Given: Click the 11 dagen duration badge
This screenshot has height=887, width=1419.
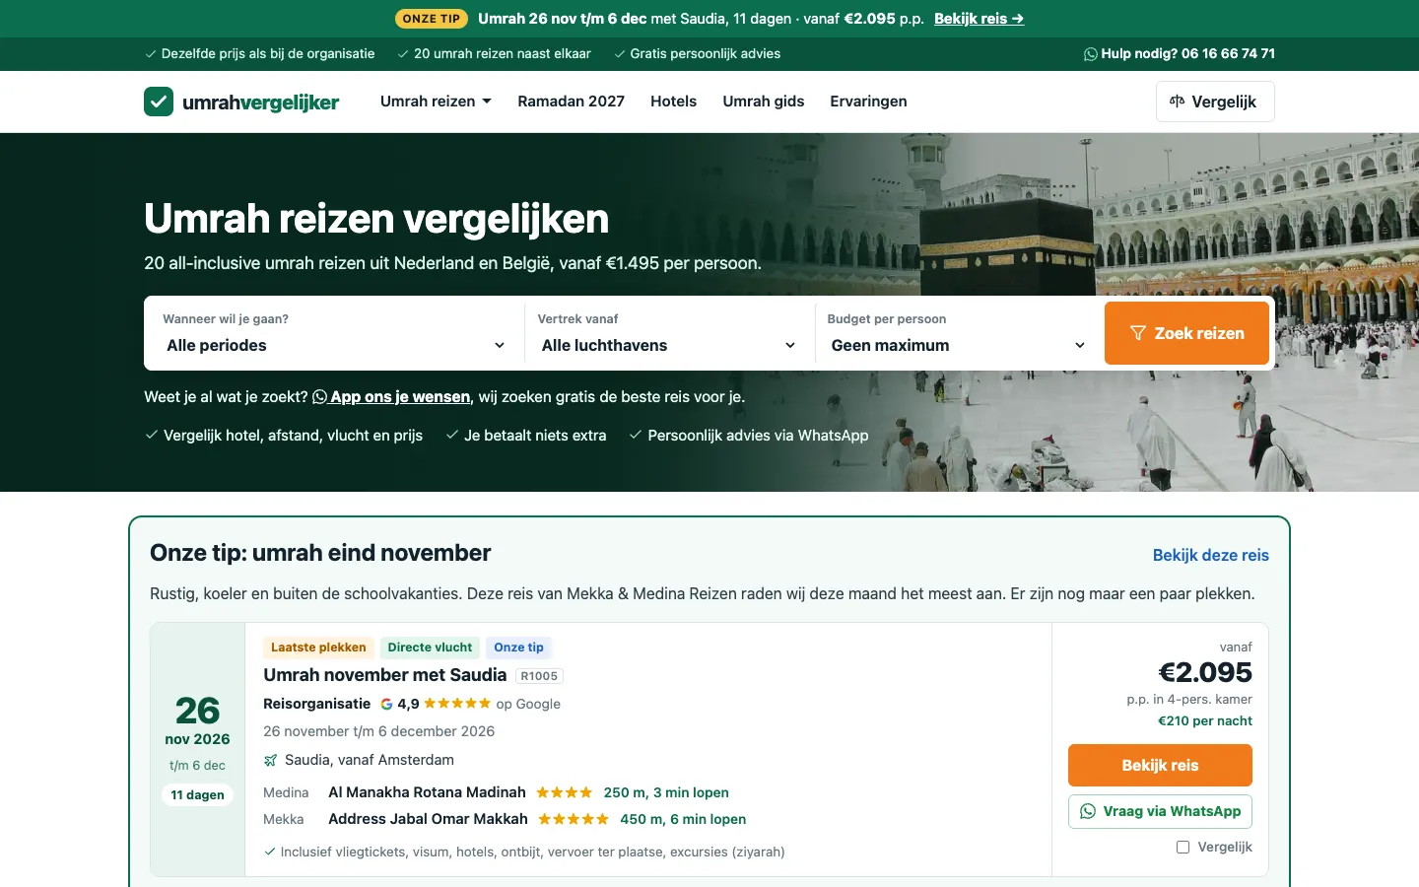Looking at the screenshot, I should point(197,794).
